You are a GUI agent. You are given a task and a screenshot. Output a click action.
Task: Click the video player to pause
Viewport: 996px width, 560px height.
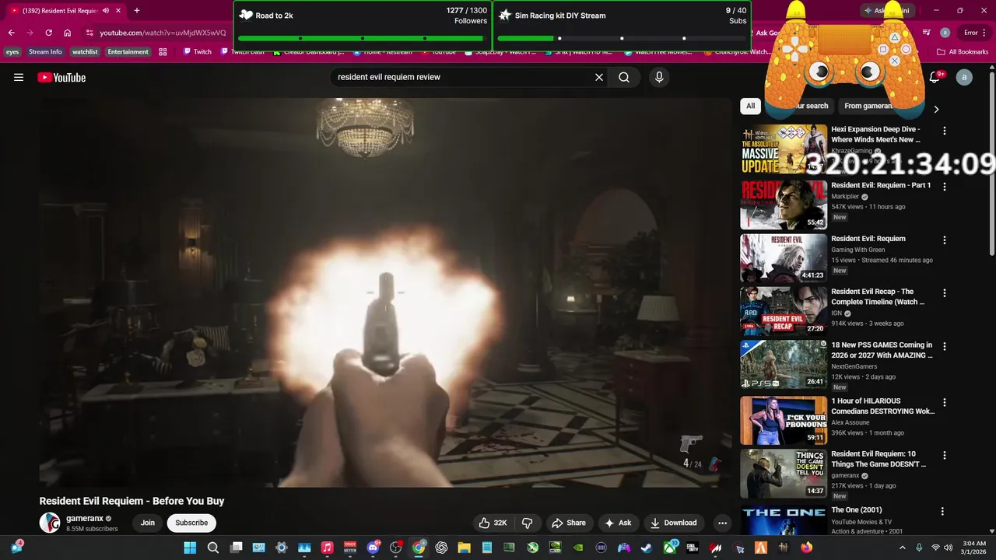[385, 292]
